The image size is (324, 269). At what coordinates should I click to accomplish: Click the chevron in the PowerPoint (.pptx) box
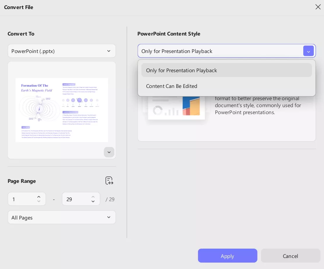109,51
